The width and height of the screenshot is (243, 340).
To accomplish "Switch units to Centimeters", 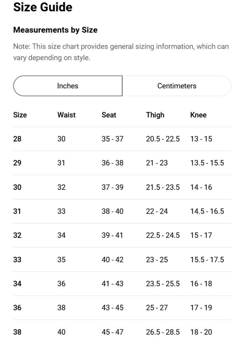I will click(177, 86).
